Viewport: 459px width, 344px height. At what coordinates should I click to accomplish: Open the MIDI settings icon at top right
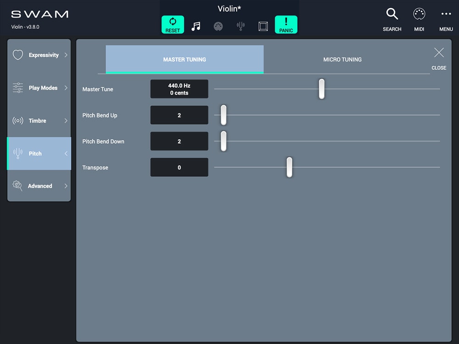(x=419, y=14)
